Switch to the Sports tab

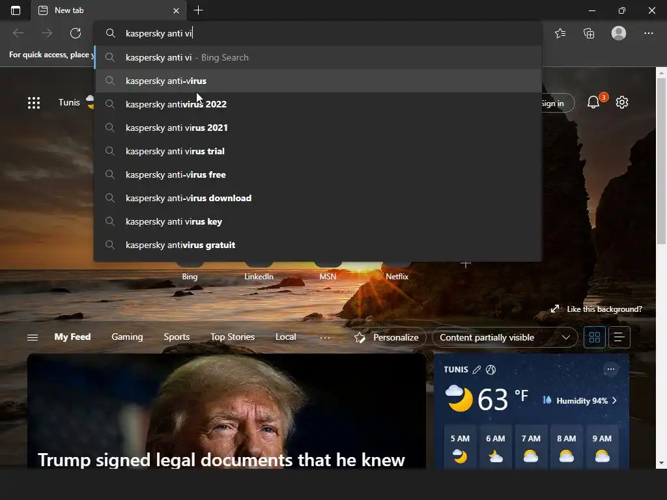177,337
